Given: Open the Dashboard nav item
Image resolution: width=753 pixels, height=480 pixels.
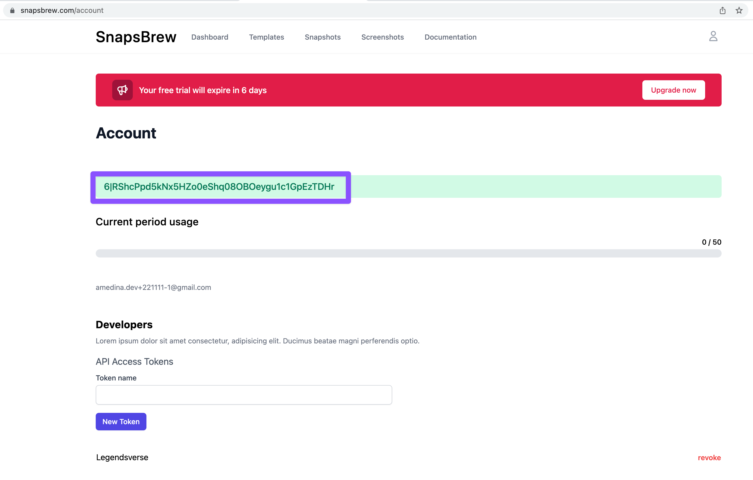Looking at the screenshot, I should click(210, 37).
